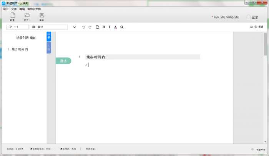Viewport: 269px width, 156px height.
Task: Open the 帮助与支持 menu
Action: (x=34, y=9)
